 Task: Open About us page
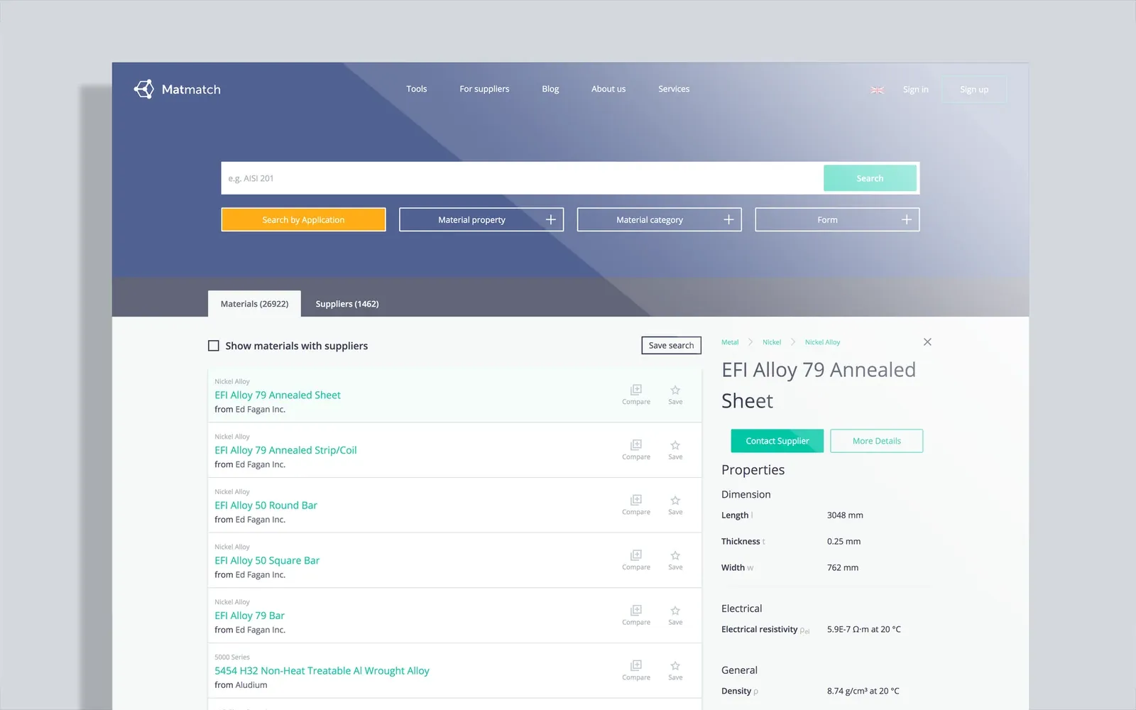pos(608,89)
